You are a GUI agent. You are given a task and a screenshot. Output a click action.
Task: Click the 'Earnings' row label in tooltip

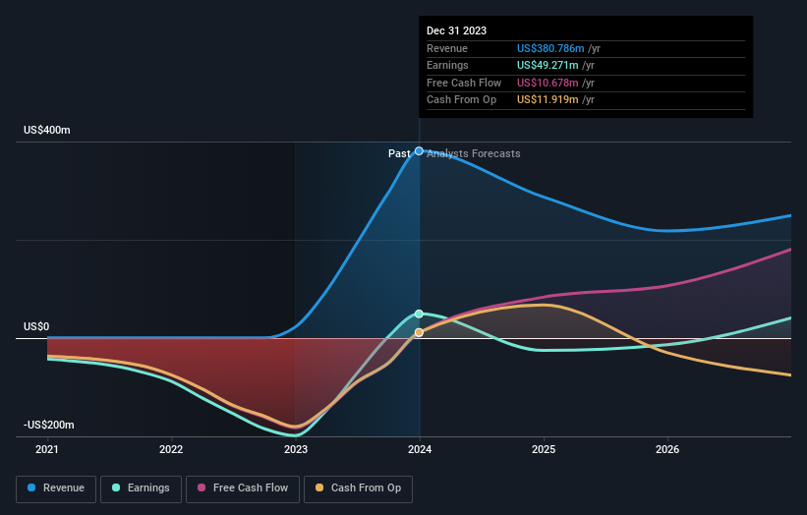(447, 65)
